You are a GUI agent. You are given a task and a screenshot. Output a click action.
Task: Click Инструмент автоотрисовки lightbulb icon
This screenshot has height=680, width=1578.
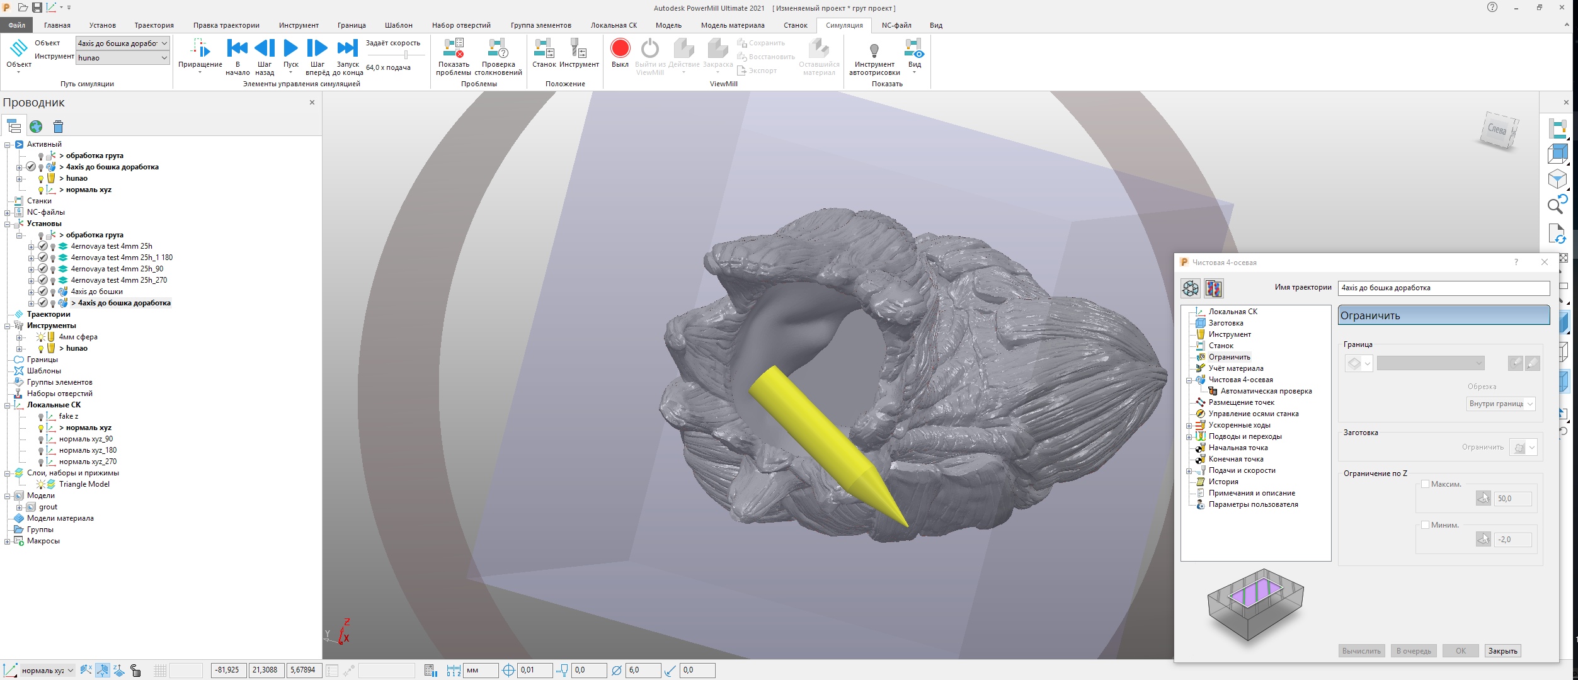874,50
